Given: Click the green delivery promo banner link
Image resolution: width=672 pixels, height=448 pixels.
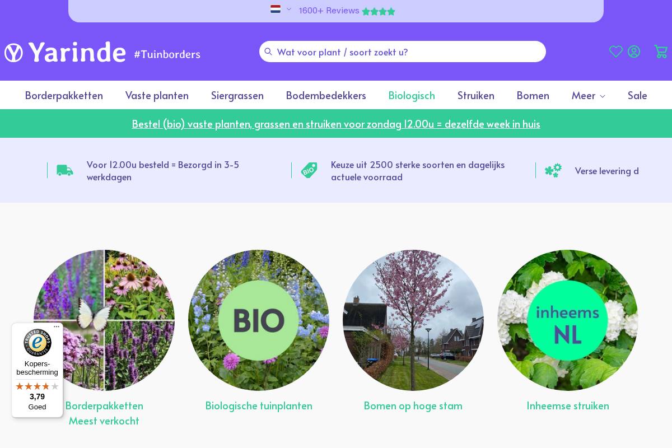Looking at the screenshot, I should point(336,124).
